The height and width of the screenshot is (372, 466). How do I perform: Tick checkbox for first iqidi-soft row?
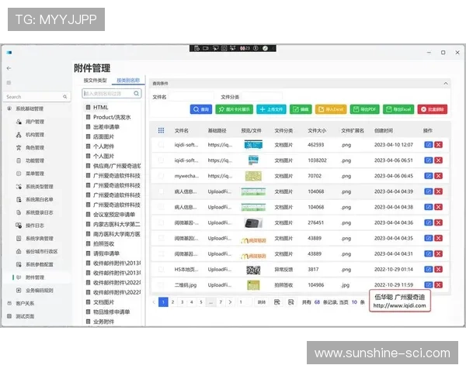pos(161,145)
